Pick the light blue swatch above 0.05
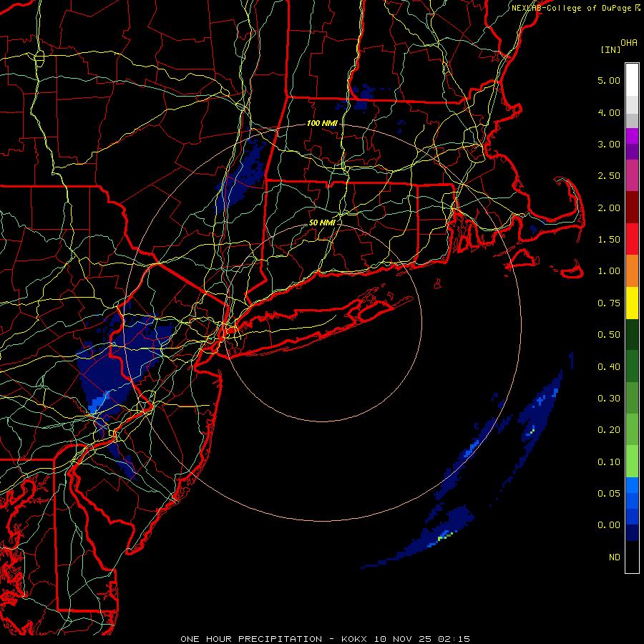 [632, 485]
